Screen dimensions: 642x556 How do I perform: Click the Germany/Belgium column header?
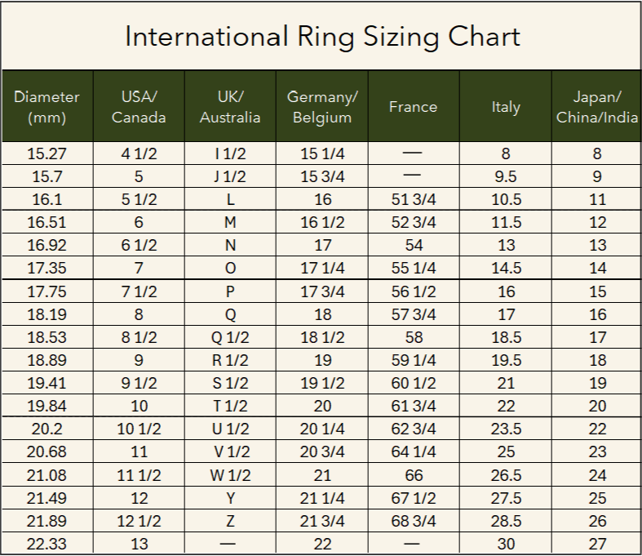pos(322,107)
